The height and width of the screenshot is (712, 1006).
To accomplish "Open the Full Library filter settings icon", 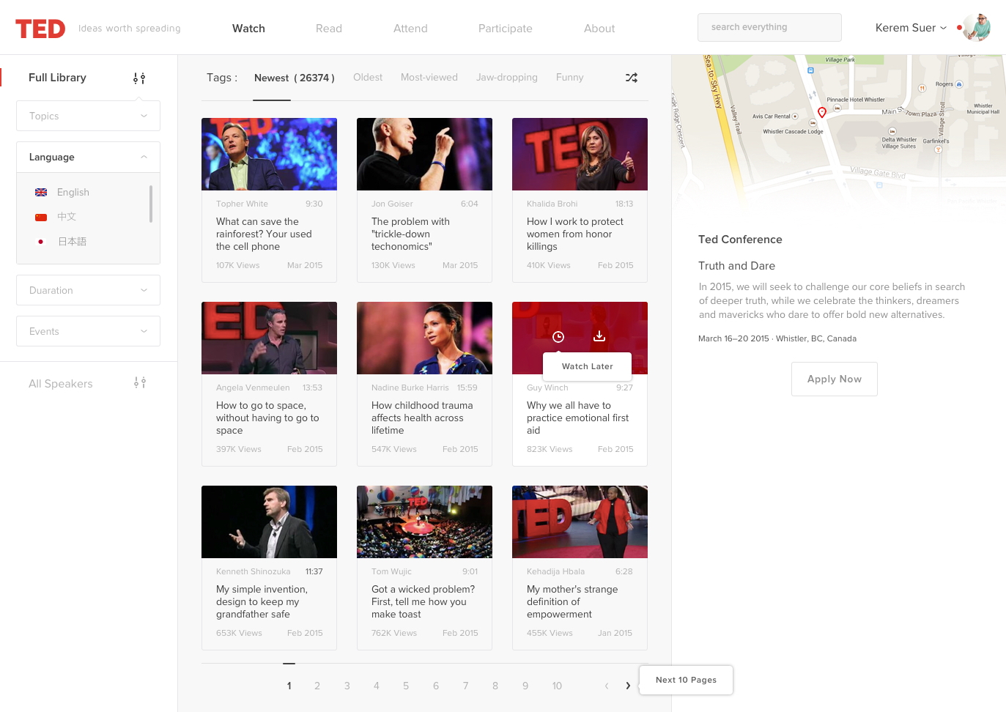I will pyautogui.click(x=139, y=78).
